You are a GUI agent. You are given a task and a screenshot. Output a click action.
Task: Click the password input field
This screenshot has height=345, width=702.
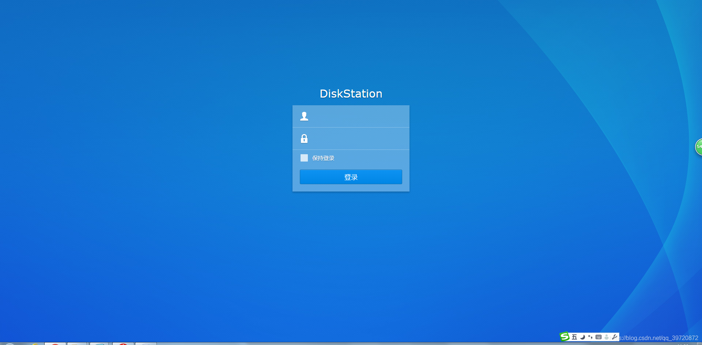(x=351, y=139)
